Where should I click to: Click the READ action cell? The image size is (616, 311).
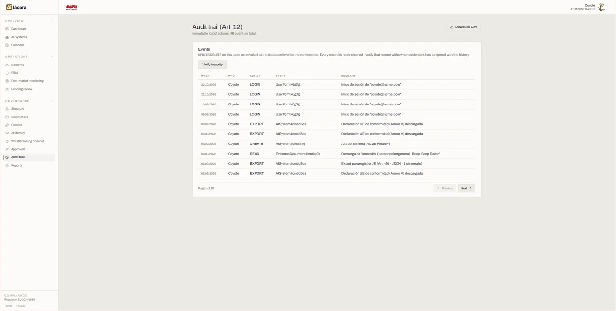pos(255,154)
